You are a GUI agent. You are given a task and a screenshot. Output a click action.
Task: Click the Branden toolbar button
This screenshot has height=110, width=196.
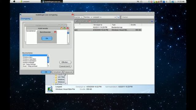coord(94,21)
